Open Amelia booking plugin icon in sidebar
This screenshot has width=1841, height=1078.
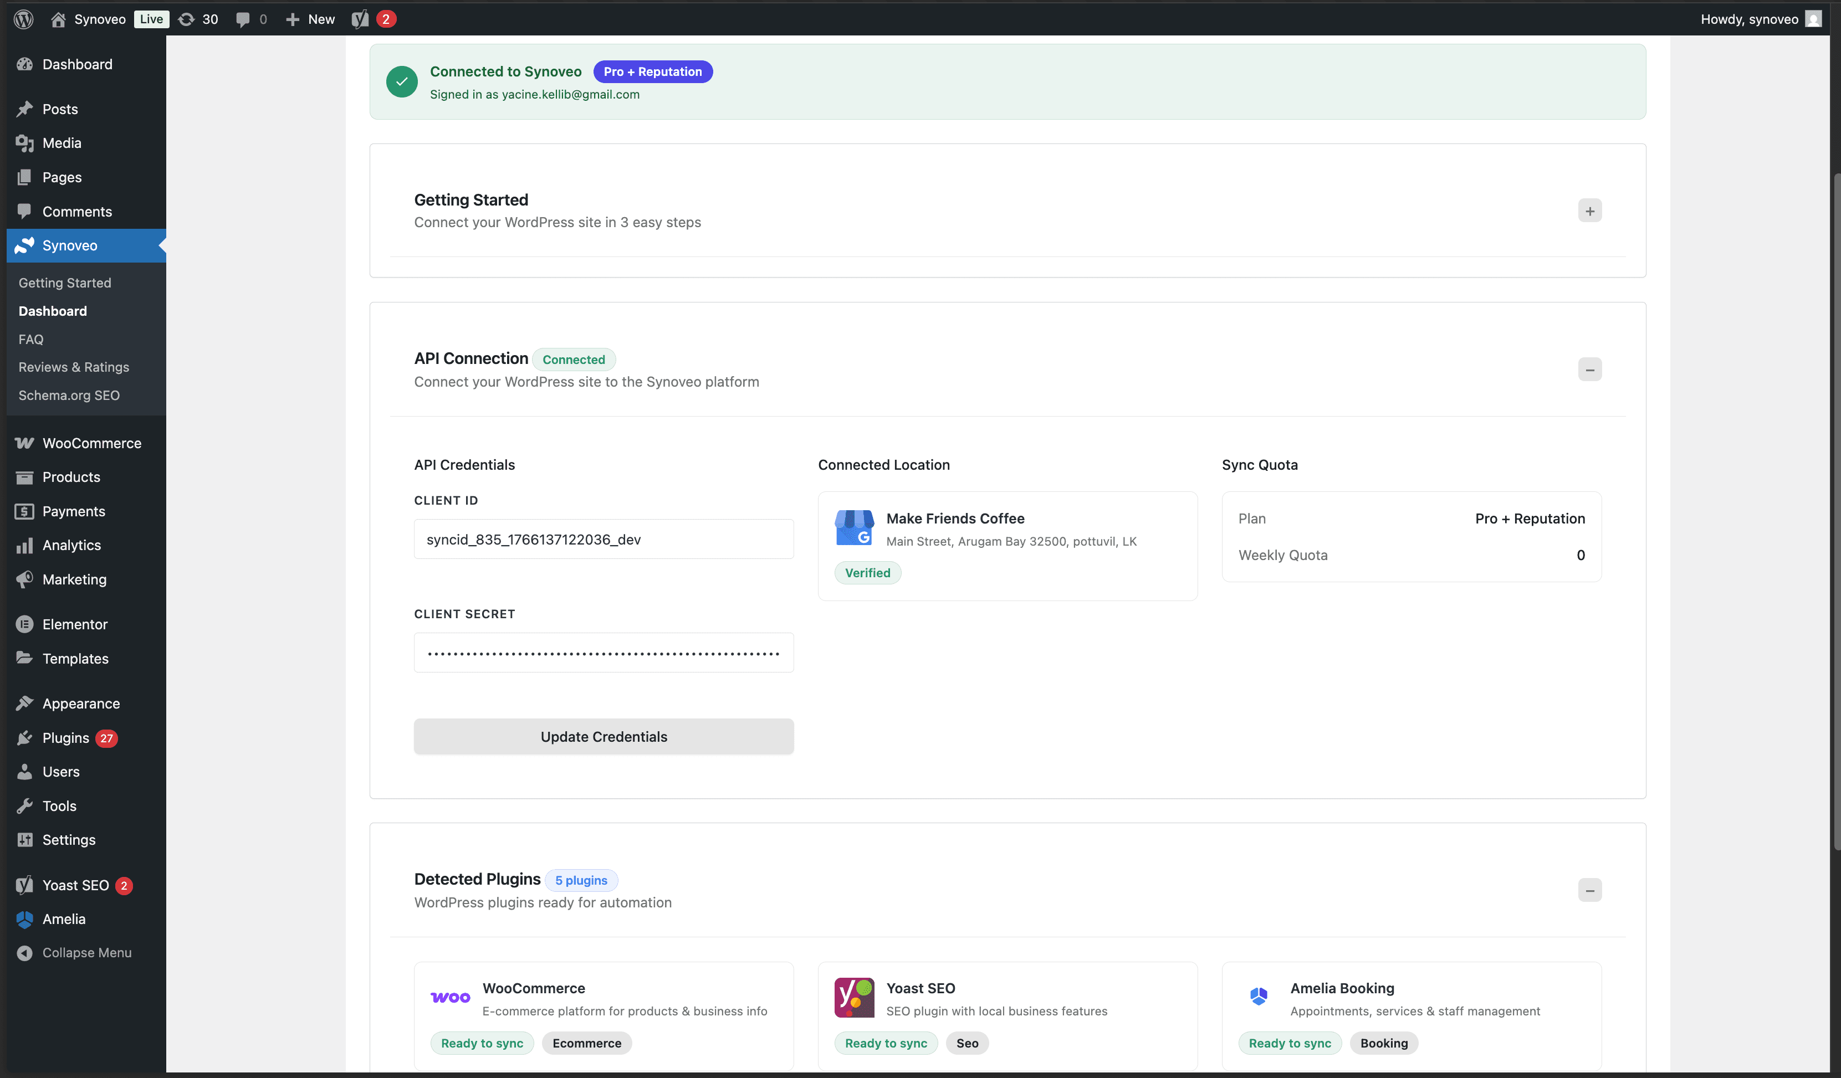point(24,919)
